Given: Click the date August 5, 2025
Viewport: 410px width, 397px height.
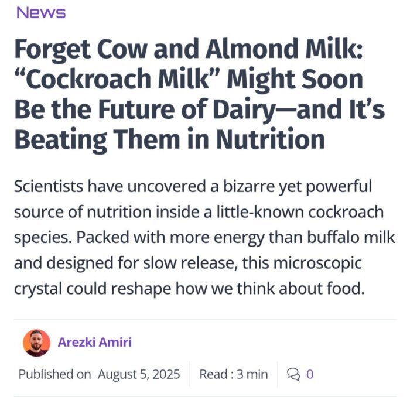Looking at the screenshot, I should (139, 374).
